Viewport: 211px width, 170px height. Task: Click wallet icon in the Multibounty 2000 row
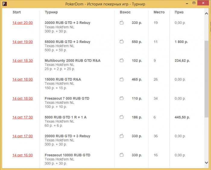click(x=122, y=60)
